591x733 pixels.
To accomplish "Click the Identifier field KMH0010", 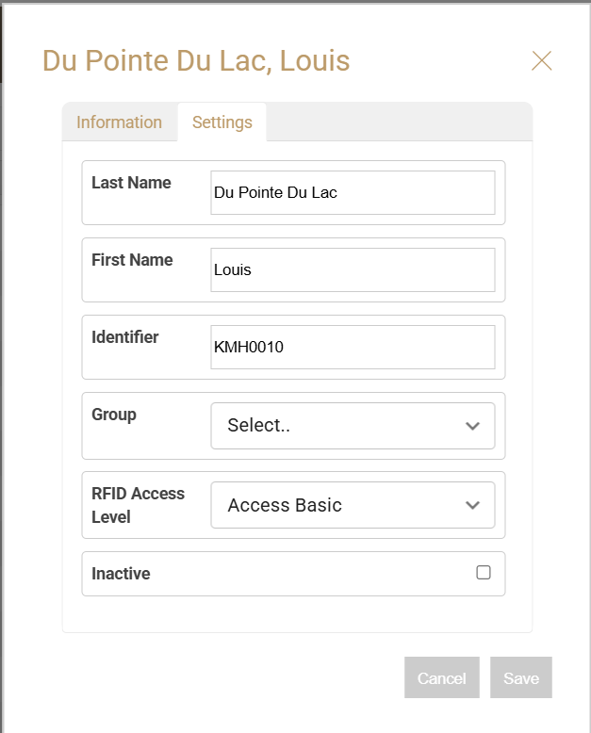I will click(353, 347).
